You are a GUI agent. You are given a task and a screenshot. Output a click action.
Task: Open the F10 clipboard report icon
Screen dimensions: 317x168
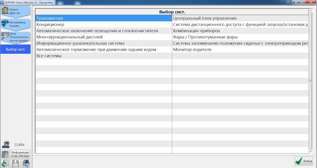(x=5, y=154)
